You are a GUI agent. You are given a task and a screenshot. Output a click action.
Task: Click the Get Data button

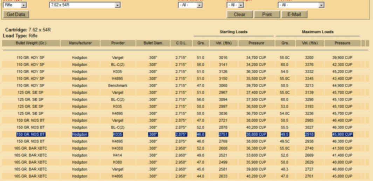(16, 15)
